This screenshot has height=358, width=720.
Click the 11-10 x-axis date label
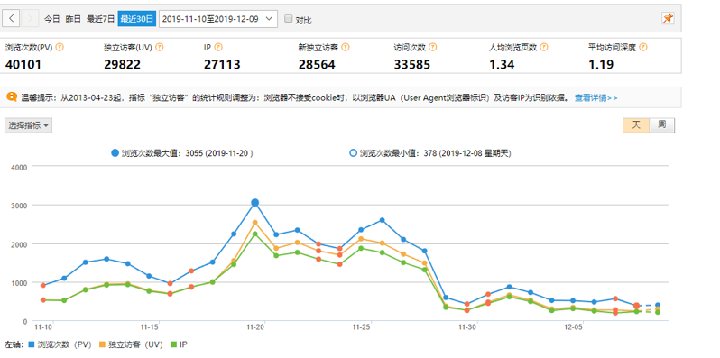tap(43, 327)
